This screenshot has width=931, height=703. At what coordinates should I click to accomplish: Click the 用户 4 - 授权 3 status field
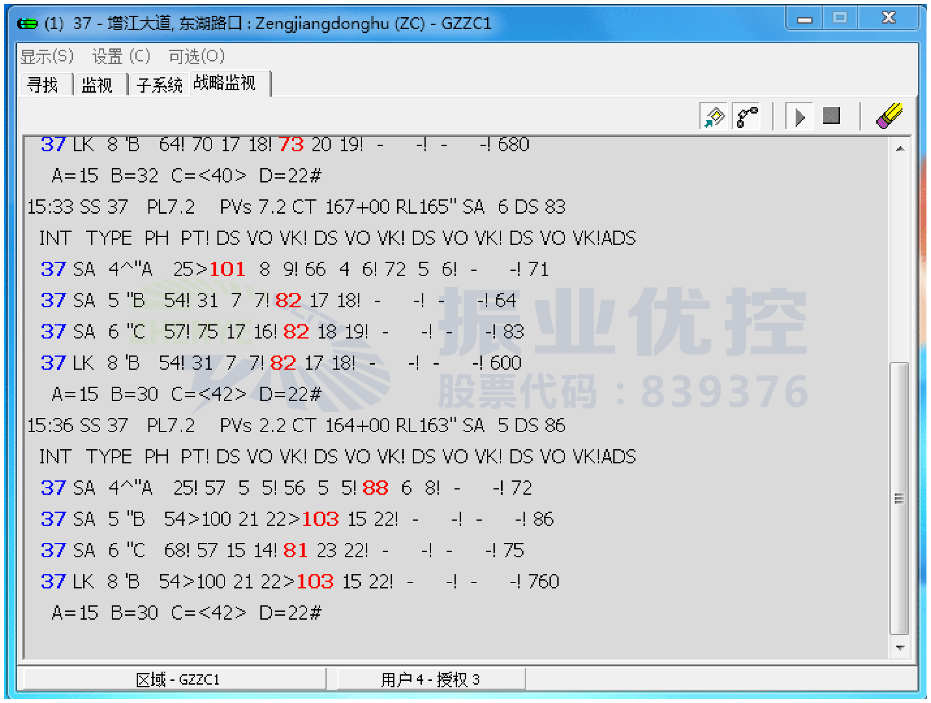coord(431,680)
